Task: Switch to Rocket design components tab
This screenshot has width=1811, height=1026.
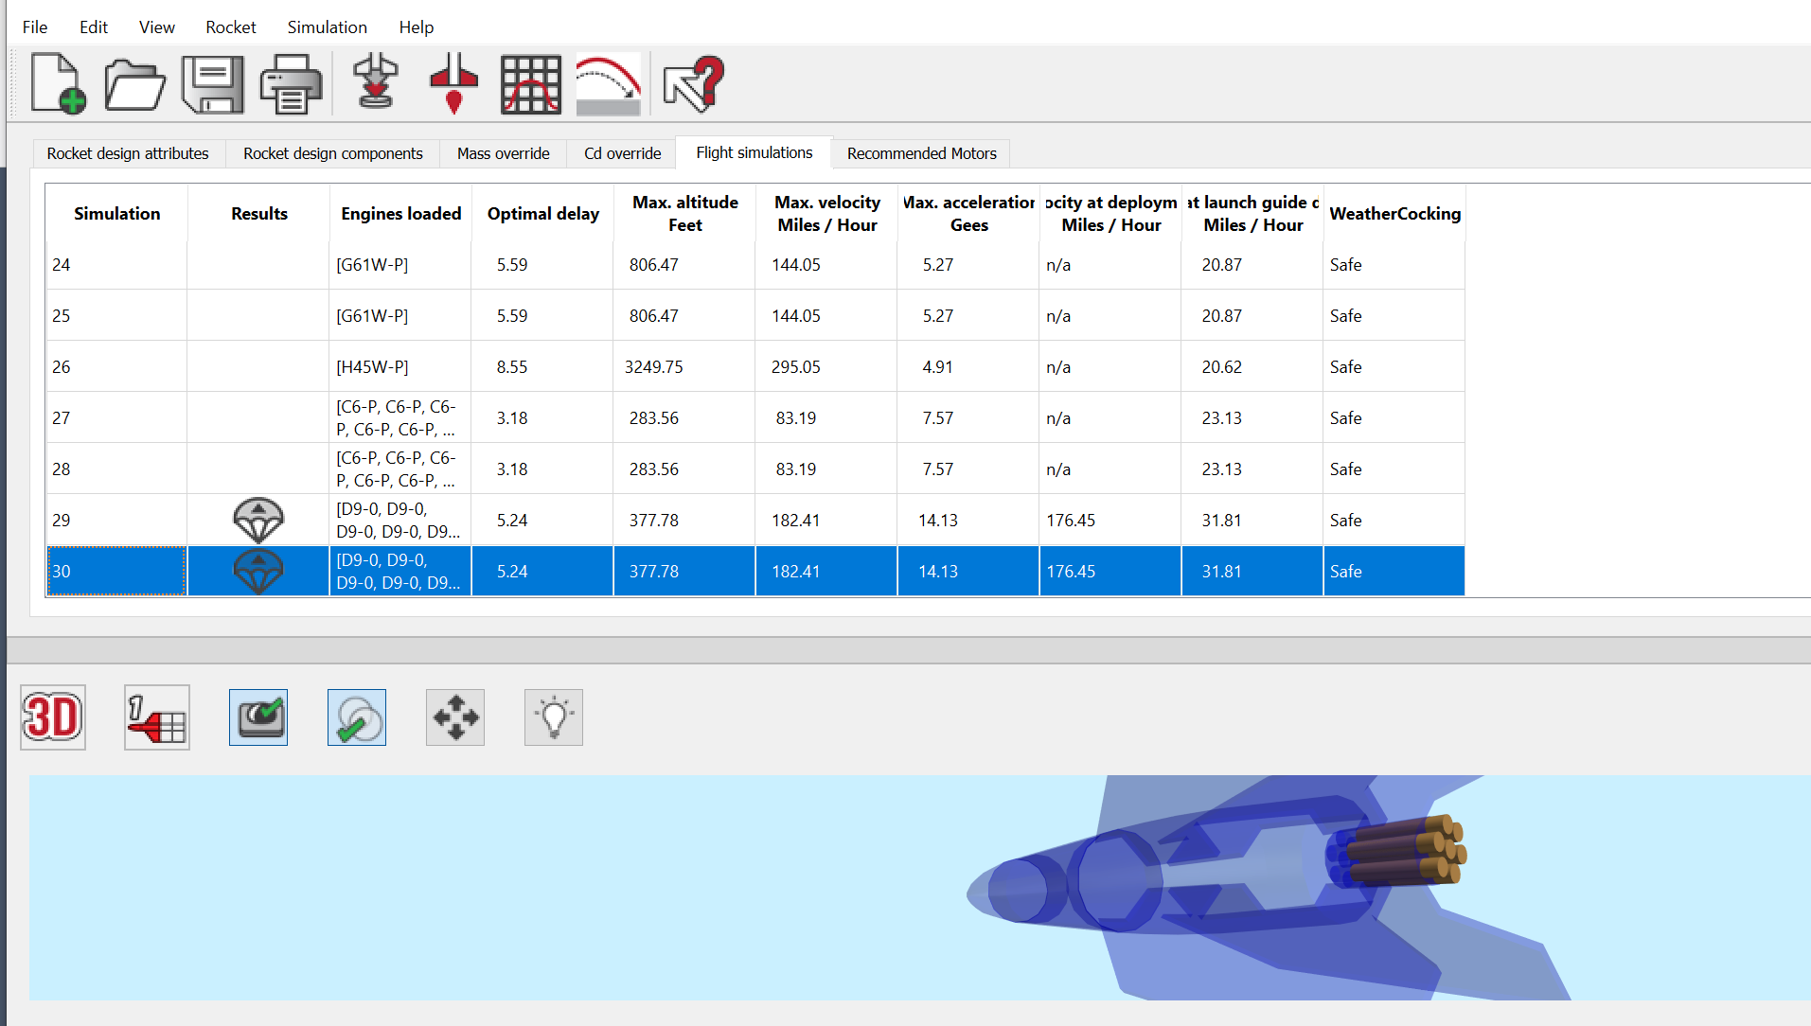Action: [x=332, y=153]
